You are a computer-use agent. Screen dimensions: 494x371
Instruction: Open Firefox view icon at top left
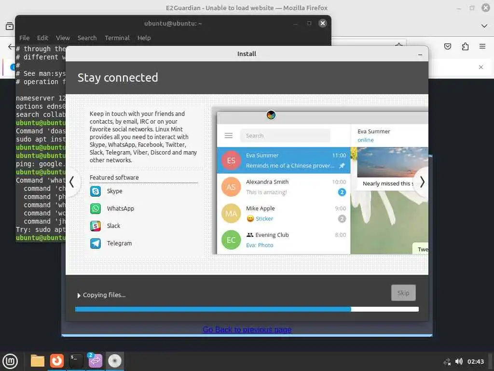pos(10,26)
